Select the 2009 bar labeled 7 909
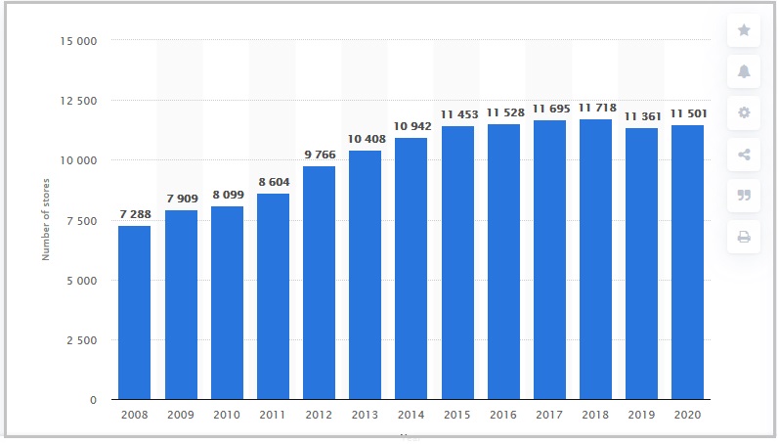779x444 pixels. [x=182, y=305]
